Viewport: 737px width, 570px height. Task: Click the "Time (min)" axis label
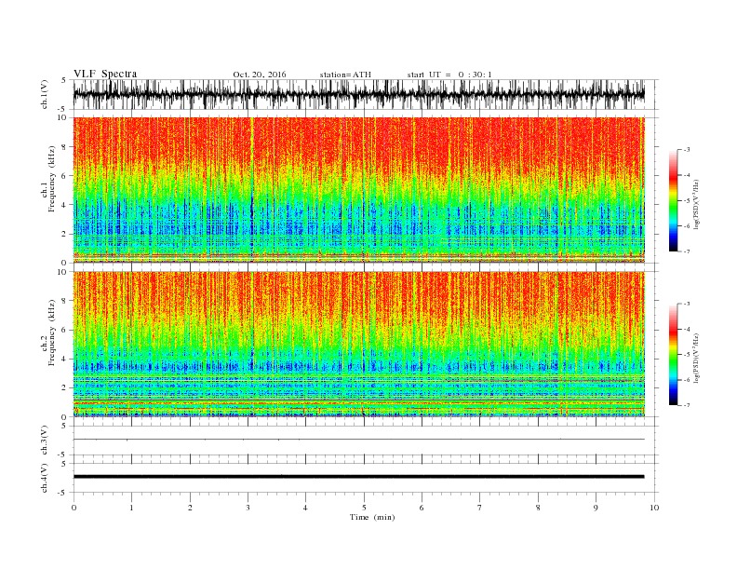coord(372,517)
